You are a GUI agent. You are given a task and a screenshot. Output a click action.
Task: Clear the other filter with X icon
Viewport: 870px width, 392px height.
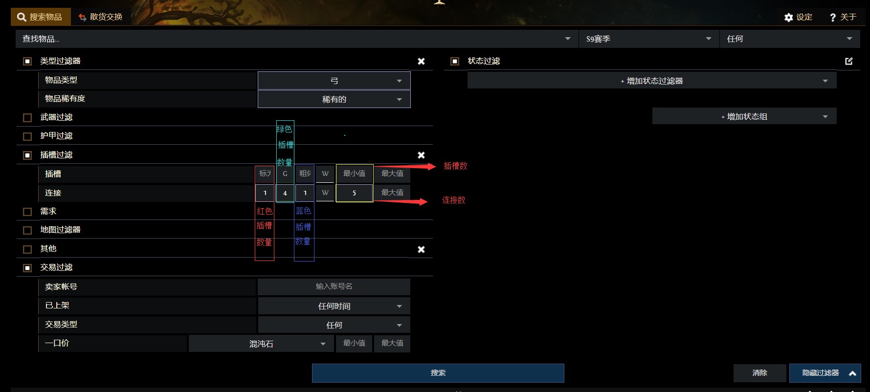click(x=421, y=249)
